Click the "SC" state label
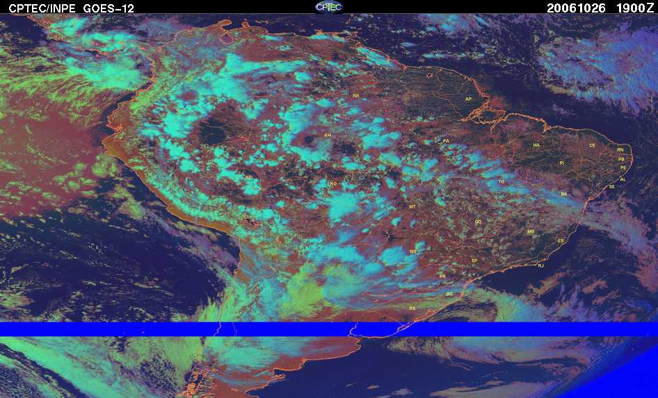This screenshot has height=398, width=658. click(x=450, y=295)
